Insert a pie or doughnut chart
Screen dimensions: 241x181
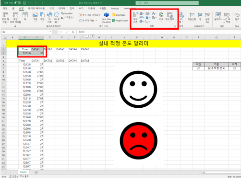click(x=142, y=21)
